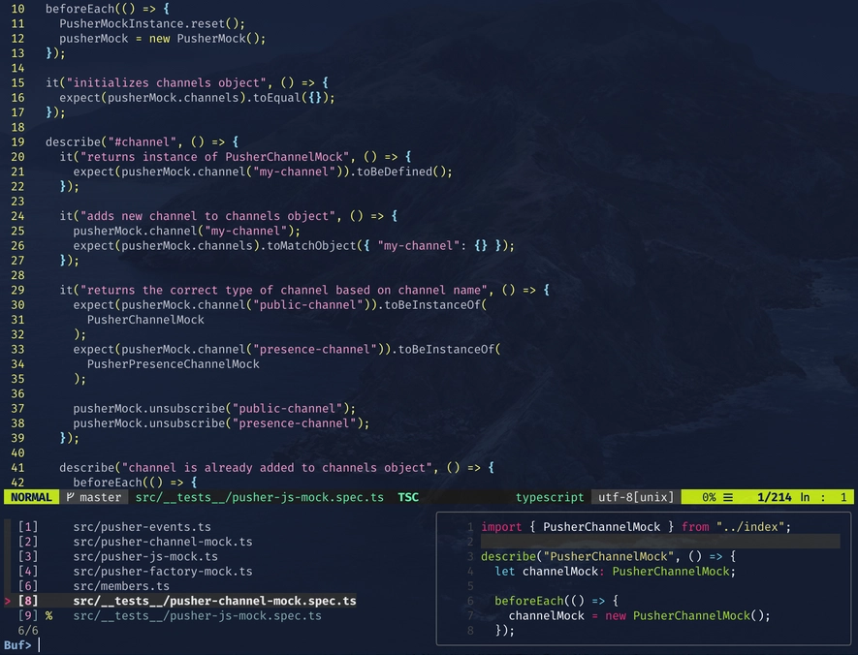Select src/members.ts buffer entry
Screen dimensions: 858x655
pos(120,586)
